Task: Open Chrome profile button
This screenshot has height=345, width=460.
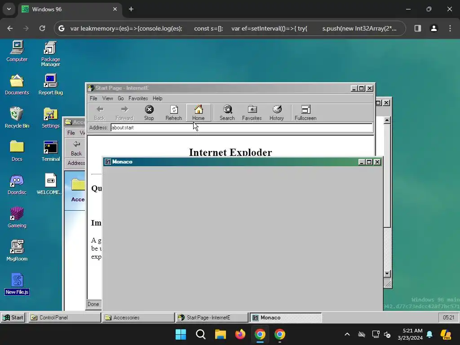Action: 434,28
